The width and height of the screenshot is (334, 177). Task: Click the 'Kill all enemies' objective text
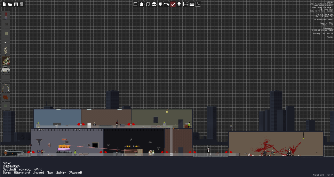(x=322, y=30)
